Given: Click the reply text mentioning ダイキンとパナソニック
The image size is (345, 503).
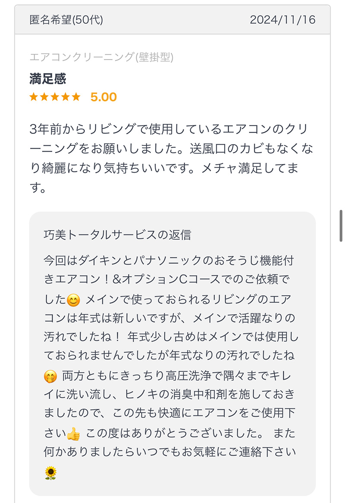Looking at the screenshot, I should click(169, 260).
